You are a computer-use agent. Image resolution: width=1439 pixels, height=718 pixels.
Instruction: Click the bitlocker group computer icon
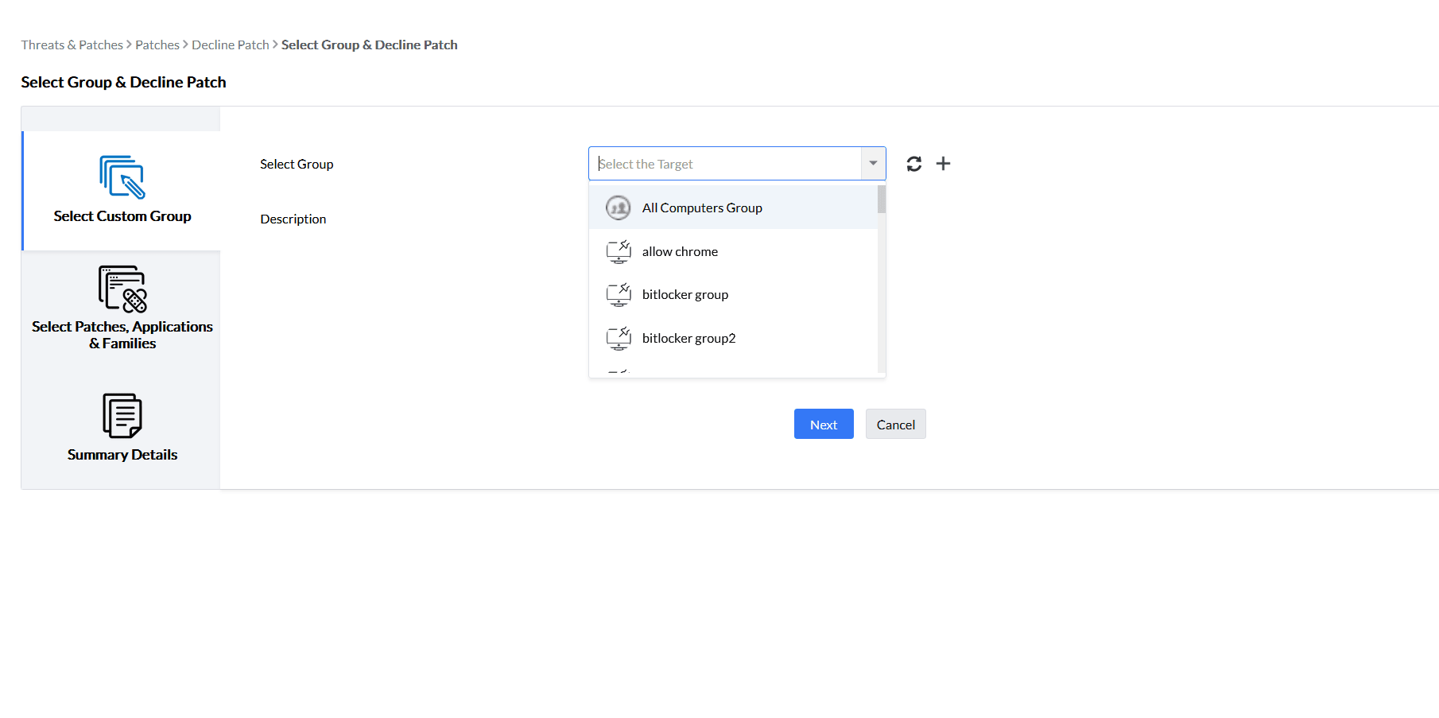coord(619,295)
